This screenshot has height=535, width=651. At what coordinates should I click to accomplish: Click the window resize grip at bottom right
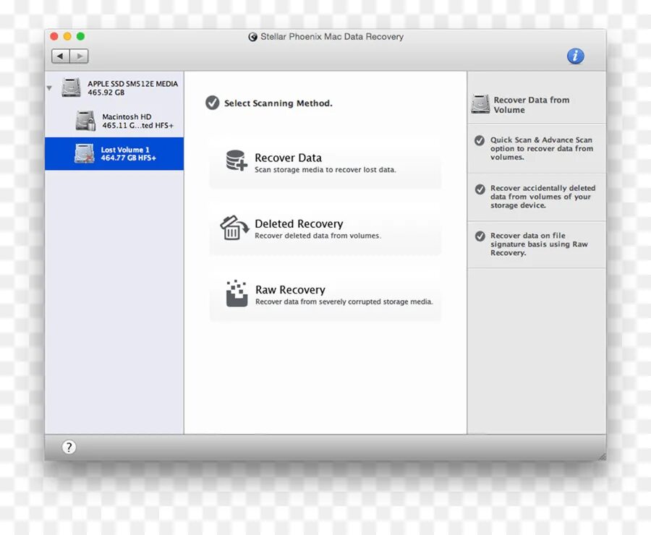point(603,455)
